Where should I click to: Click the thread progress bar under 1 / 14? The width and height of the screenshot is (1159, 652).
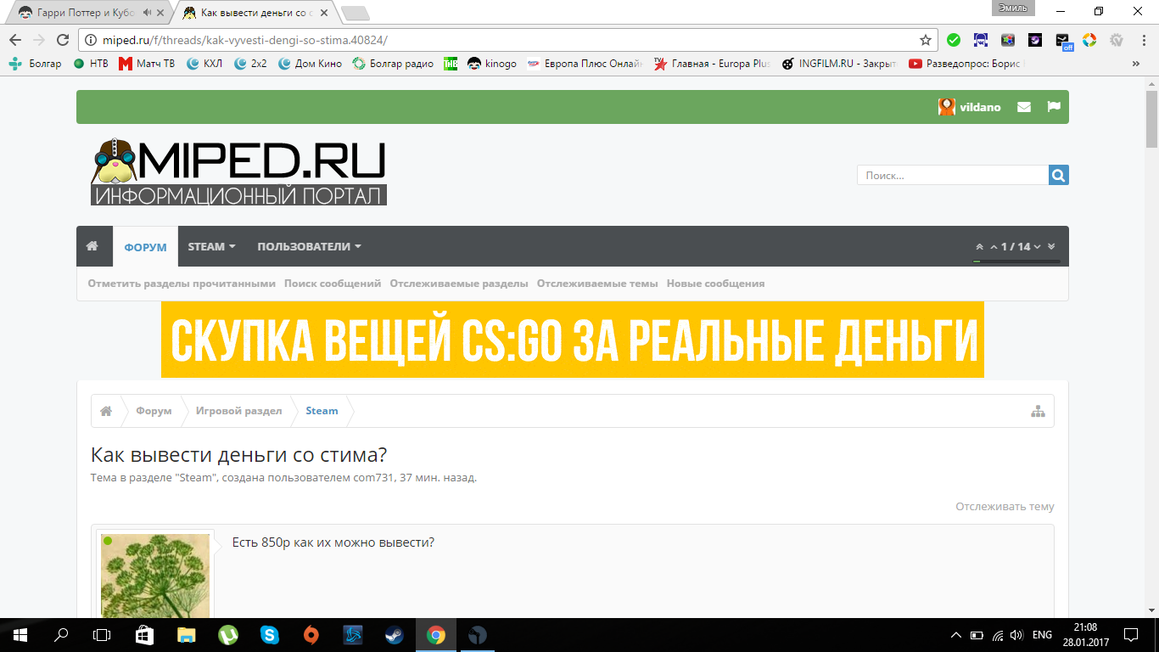(x=1016, y=261)
